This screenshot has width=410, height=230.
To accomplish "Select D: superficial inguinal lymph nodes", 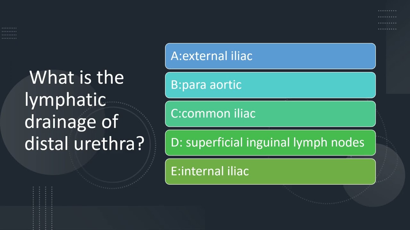I will pyautogui.click(x=270, y=142).
